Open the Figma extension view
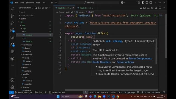Image resolution: width=176 pixels, height=99 pixels. pyautogui.click(x=12, y=51)
